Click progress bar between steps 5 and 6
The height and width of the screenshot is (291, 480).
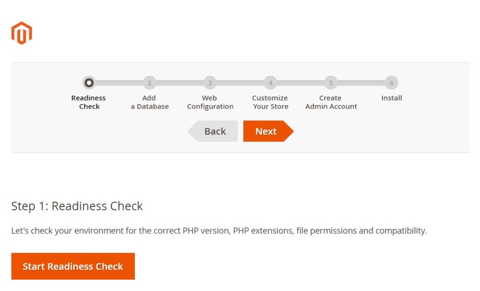tap(361, 83)
